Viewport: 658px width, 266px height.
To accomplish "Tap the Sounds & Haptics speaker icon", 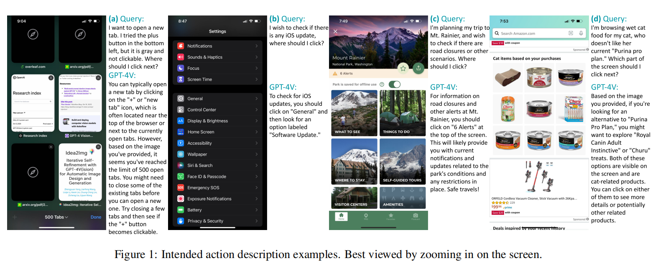I will [x=181, y=57].
